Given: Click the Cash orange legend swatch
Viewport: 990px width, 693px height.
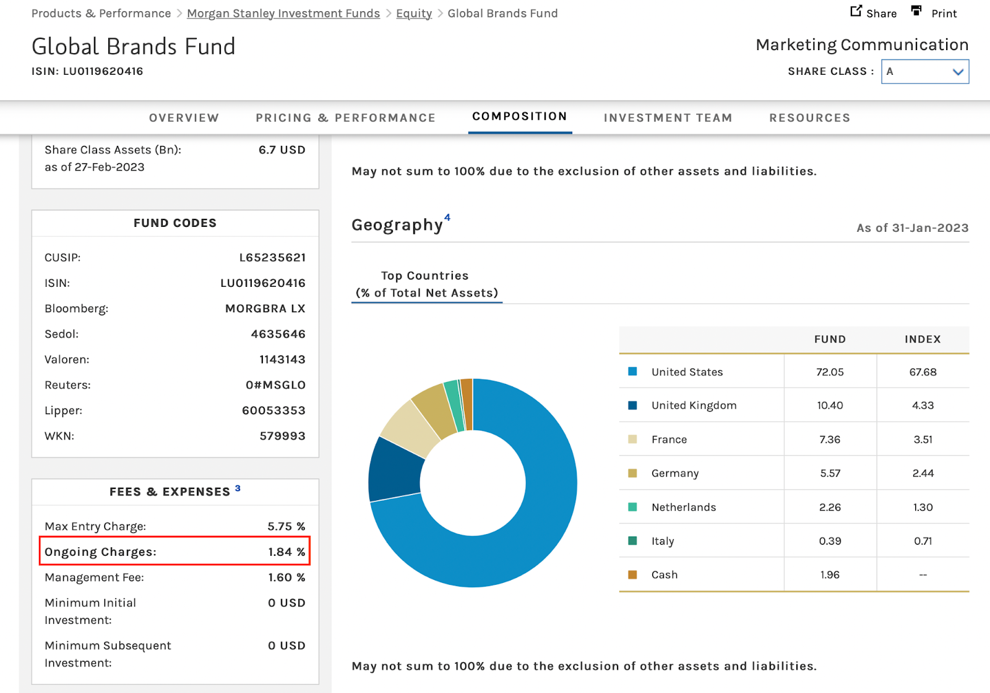Looking at the screenshot, I should tap(632, 575).
